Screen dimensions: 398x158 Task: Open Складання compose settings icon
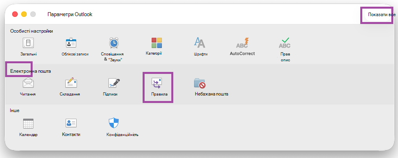(71, 83)
